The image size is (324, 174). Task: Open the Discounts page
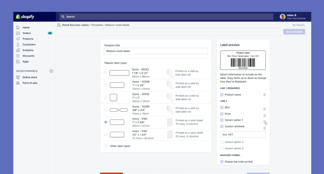coord(29,56)
